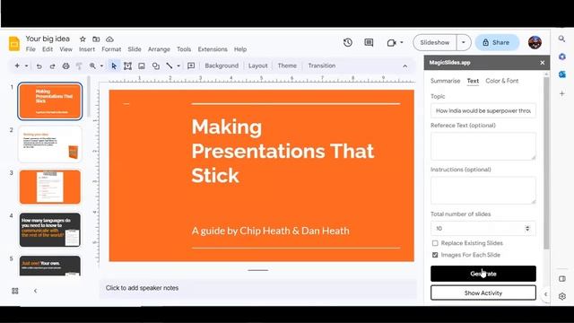Open the File menu
The width and height of the screenshot is (574, 323).
(30, 49)
